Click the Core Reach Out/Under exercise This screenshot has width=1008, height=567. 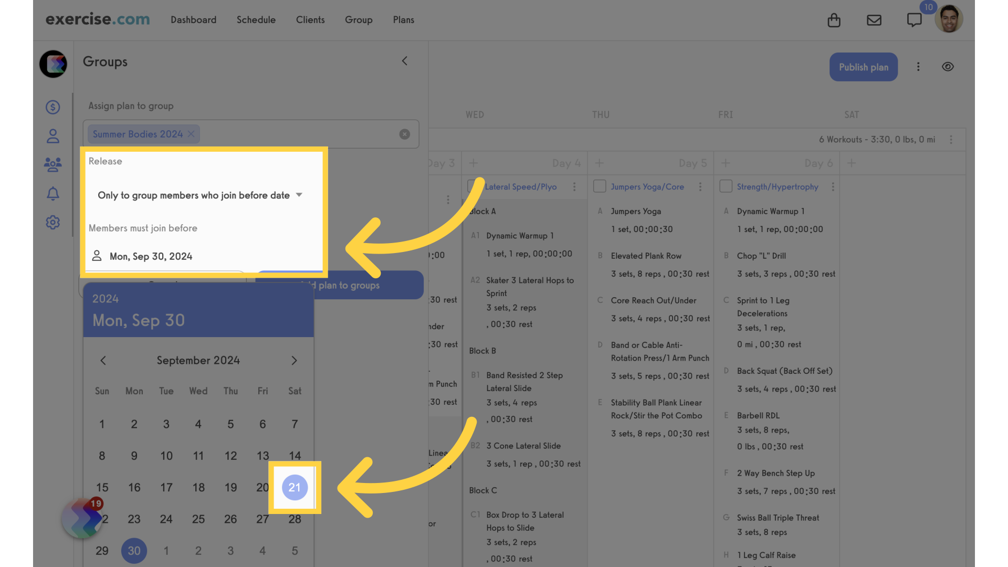point(653,300)
